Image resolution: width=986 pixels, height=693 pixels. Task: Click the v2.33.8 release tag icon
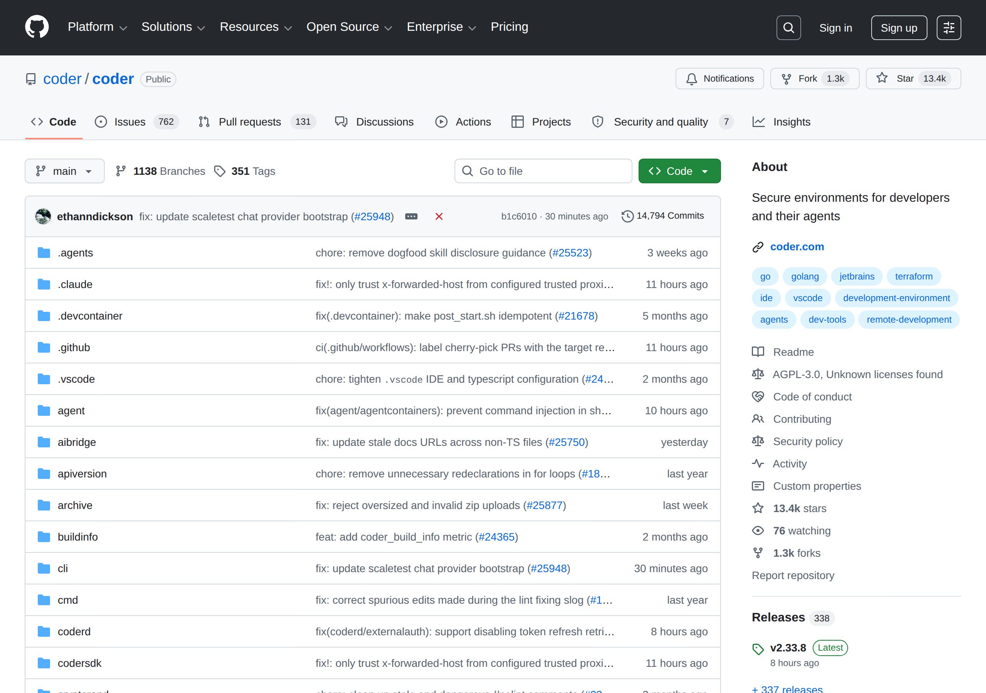click(x=758, y=649)
